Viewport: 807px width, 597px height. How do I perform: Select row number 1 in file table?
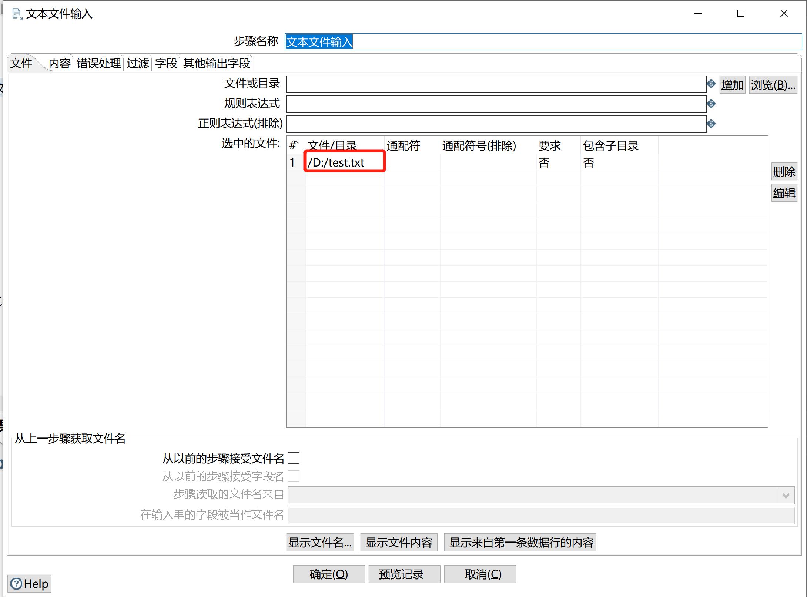[295, 162]
